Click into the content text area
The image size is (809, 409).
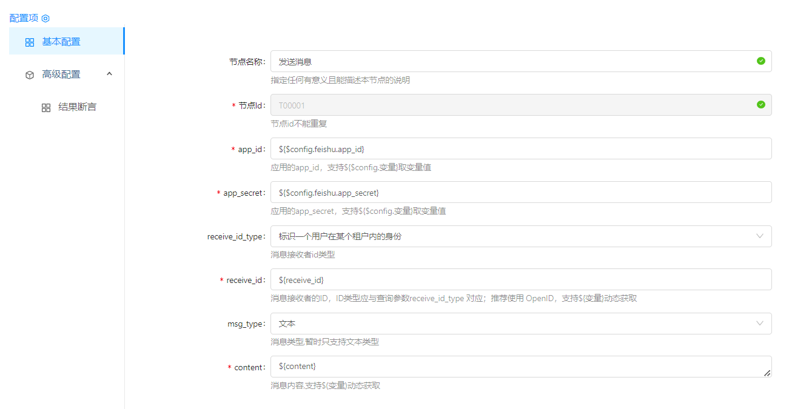[515, 367]
